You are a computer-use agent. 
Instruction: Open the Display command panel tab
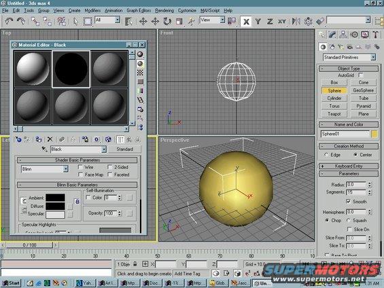pos(365,35)
